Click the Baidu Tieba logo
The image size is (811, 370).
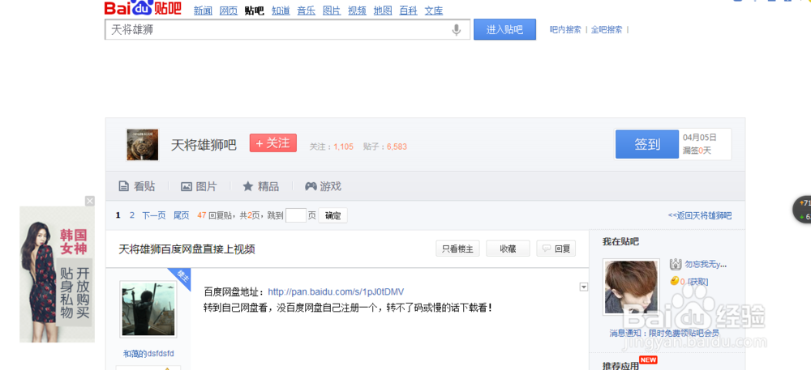[x=143, y=8]
